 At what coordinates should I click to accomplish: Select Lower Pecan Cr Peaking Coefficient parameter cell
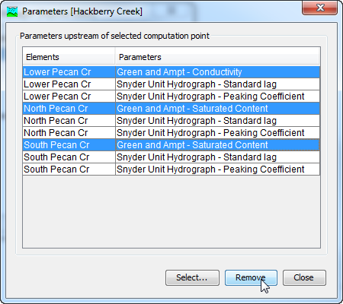click(x=218, y=97)
